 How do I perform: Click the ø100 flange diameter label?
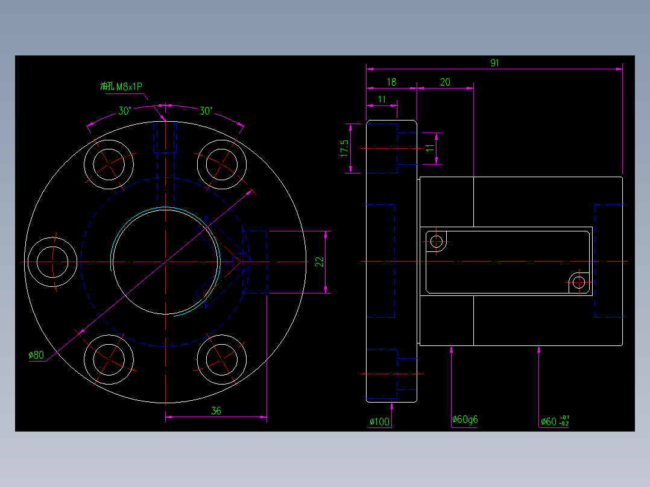tap(380, 422)
